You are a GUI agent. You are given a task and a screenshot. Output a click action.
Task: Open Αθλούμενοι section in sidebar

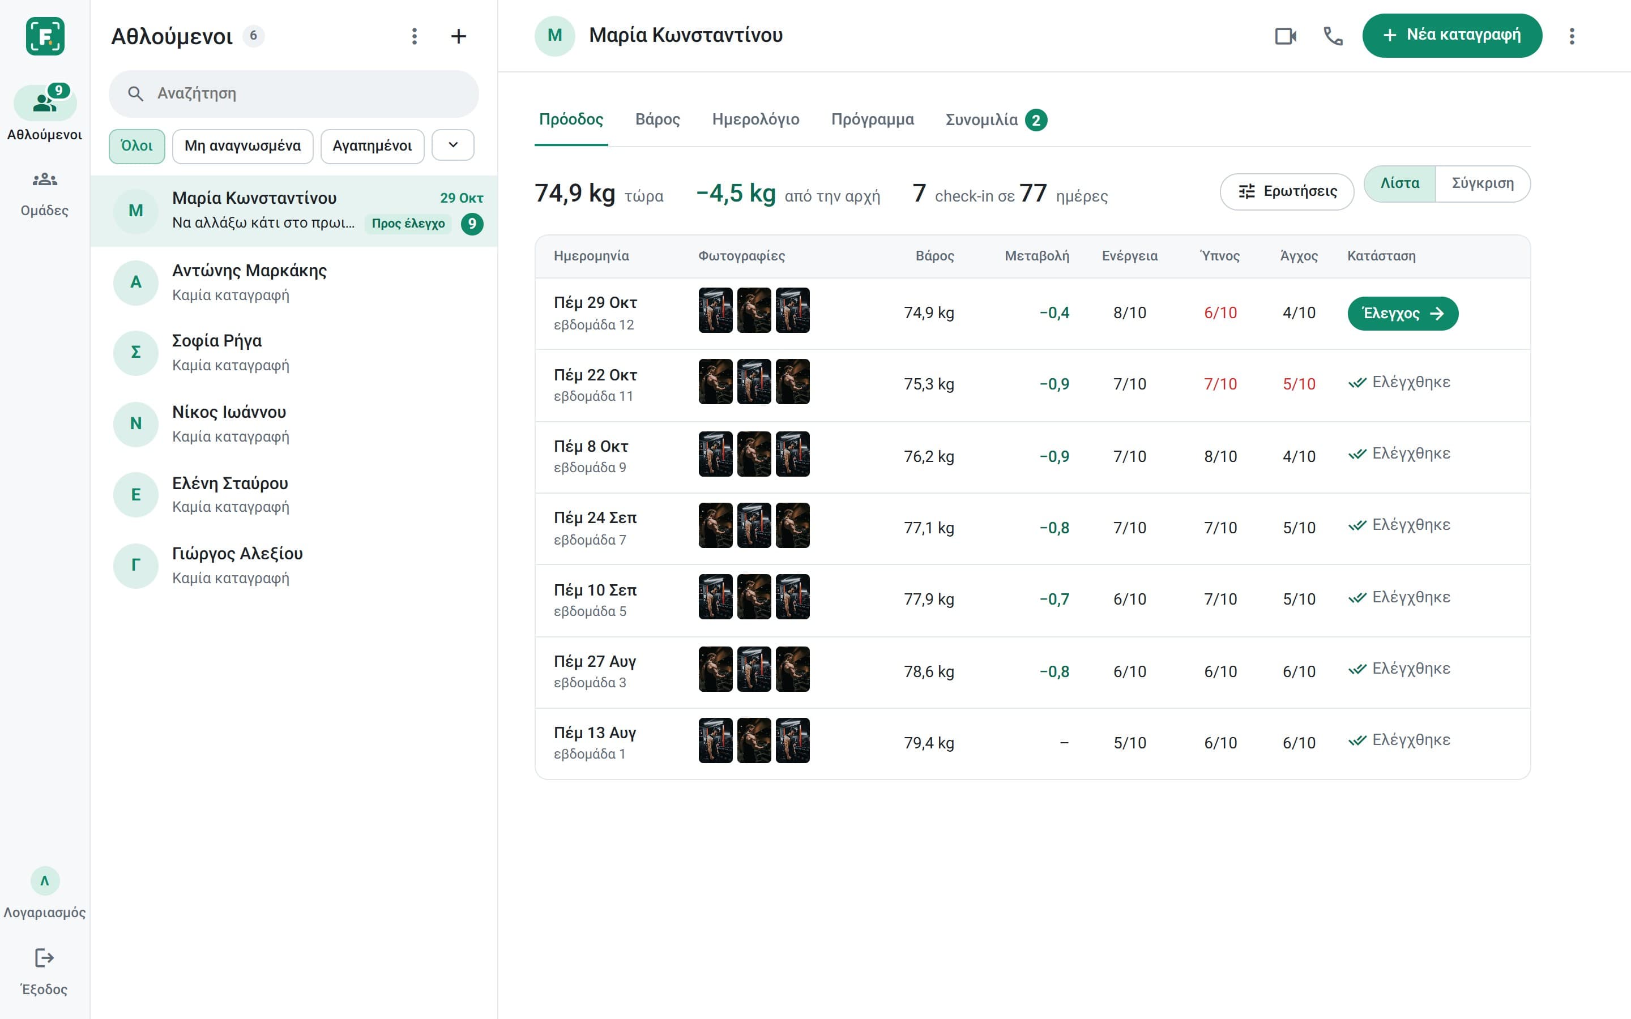click(45, 113)
